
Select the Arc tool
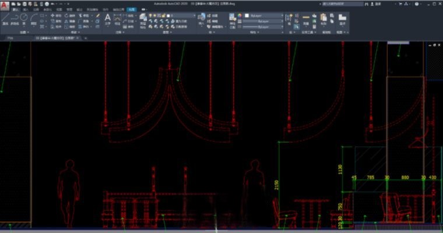[34, 19]
